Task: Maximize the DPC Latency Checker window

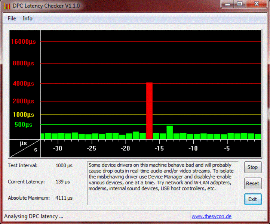Action: [x=240, y=4]
